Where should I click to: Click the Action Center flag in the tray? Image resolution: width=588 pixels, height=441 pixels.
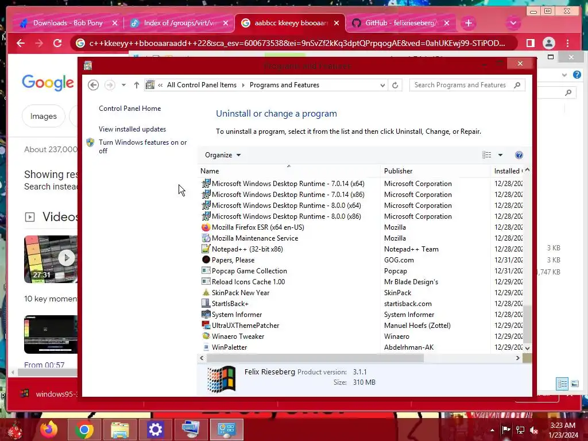click(506, 430)
